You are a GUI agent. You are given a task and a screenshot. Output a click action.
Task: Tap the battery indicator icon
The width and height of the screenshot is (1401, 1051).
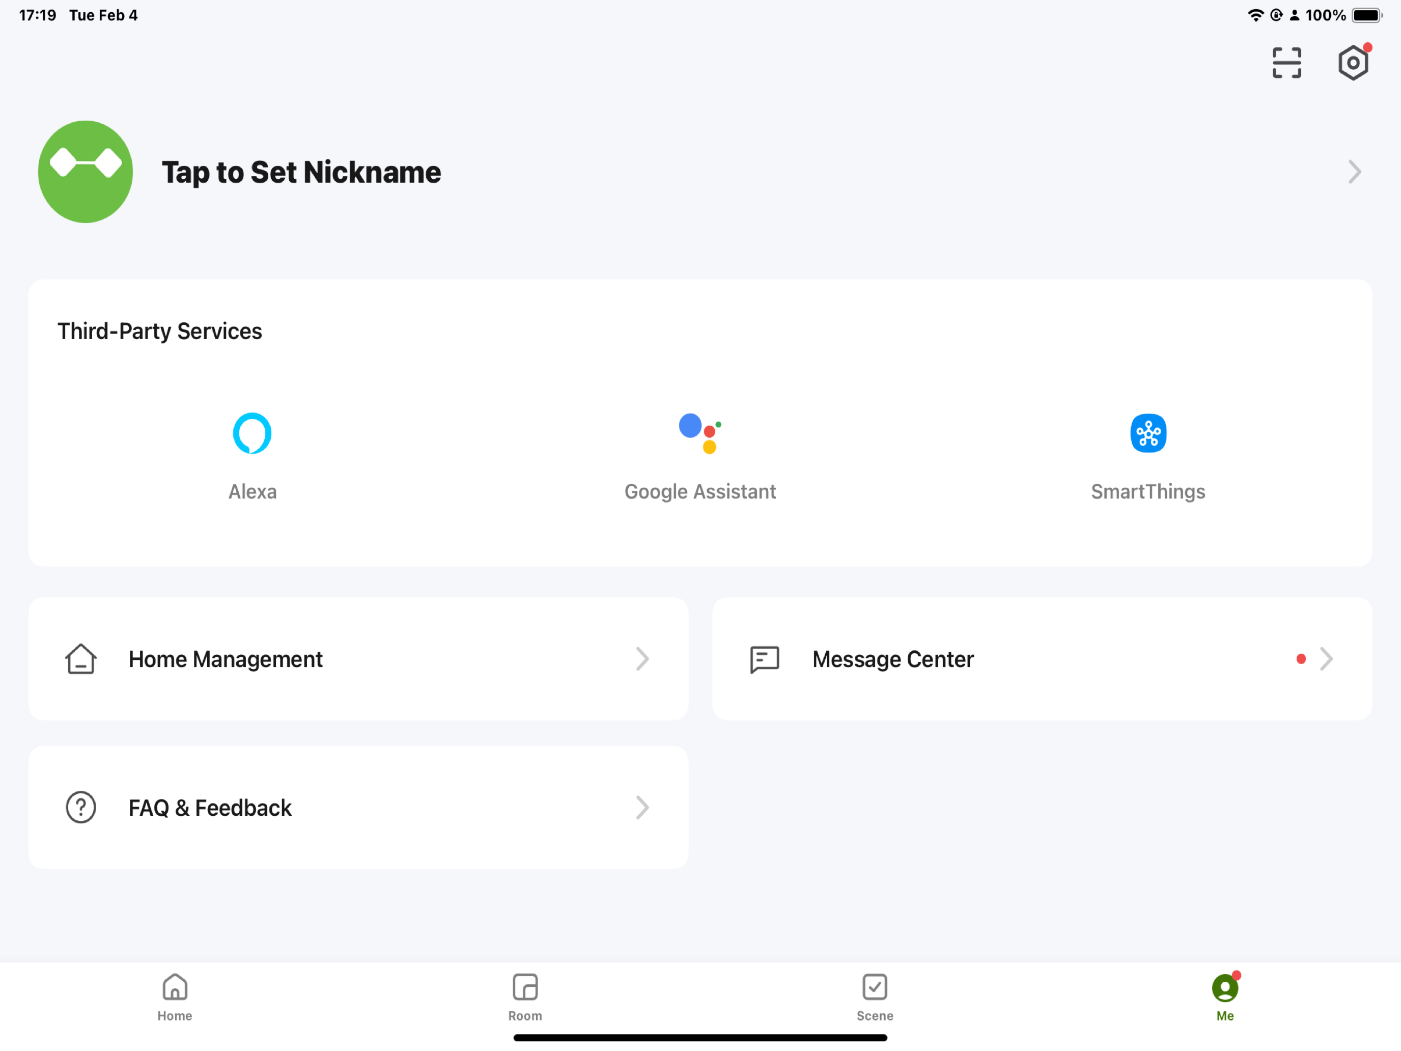1367,15
